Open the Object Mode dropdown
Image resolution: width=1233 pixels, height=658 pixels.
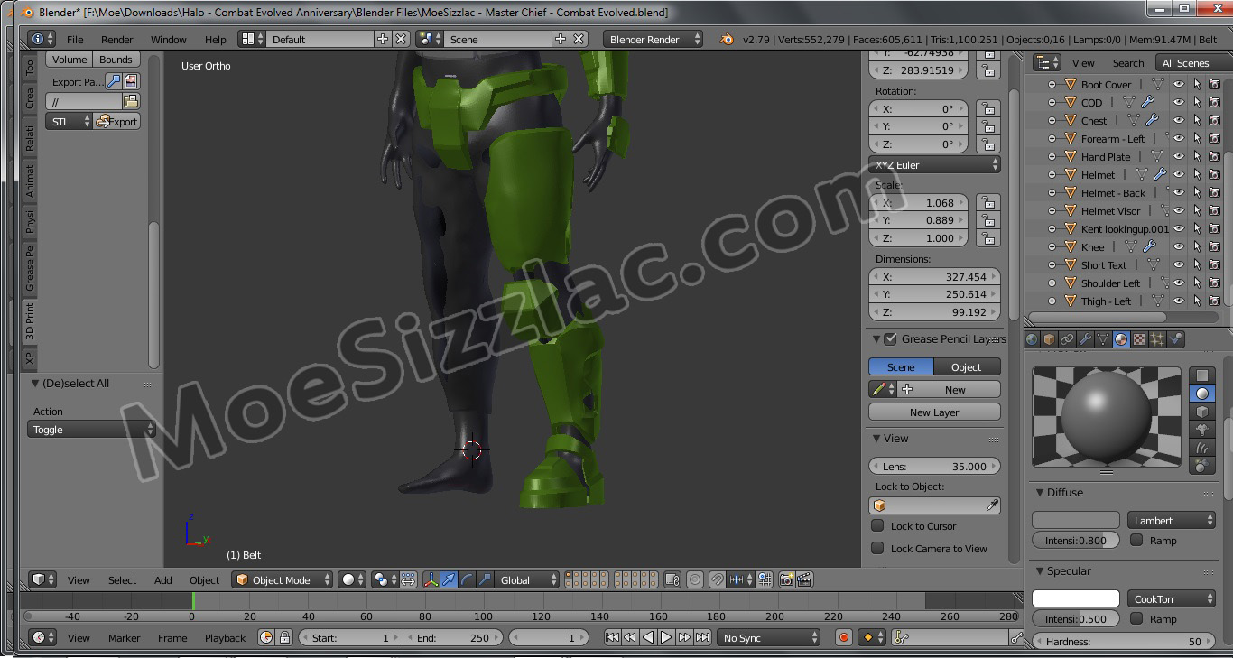click(283, 579)
